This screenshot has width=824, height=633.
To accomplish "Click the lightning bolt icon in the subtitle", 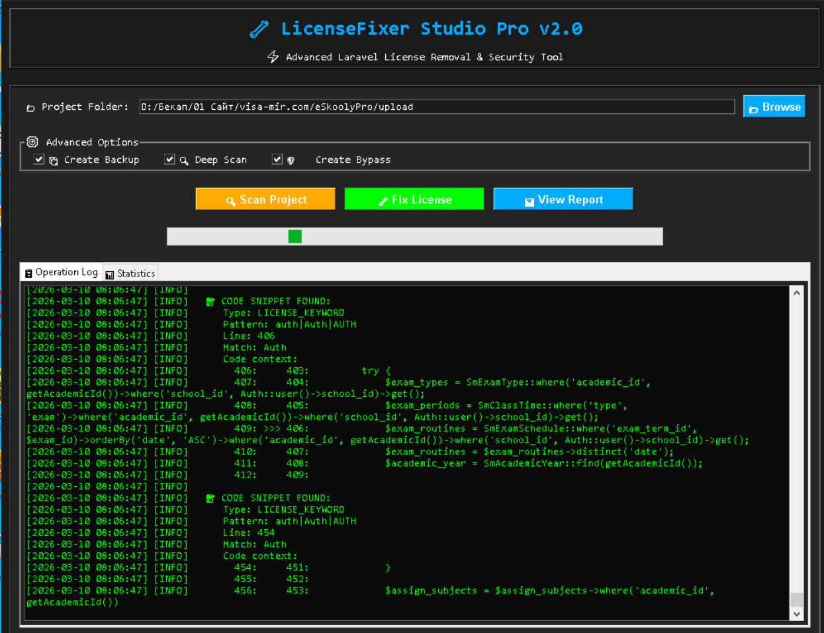I will tap(273, 57).
